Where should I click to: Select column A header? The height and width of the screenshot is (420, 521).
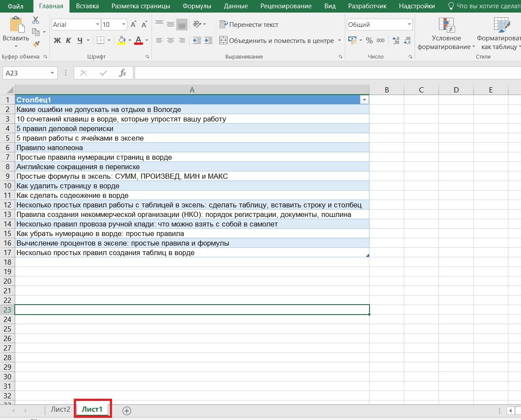click(192, 90)
